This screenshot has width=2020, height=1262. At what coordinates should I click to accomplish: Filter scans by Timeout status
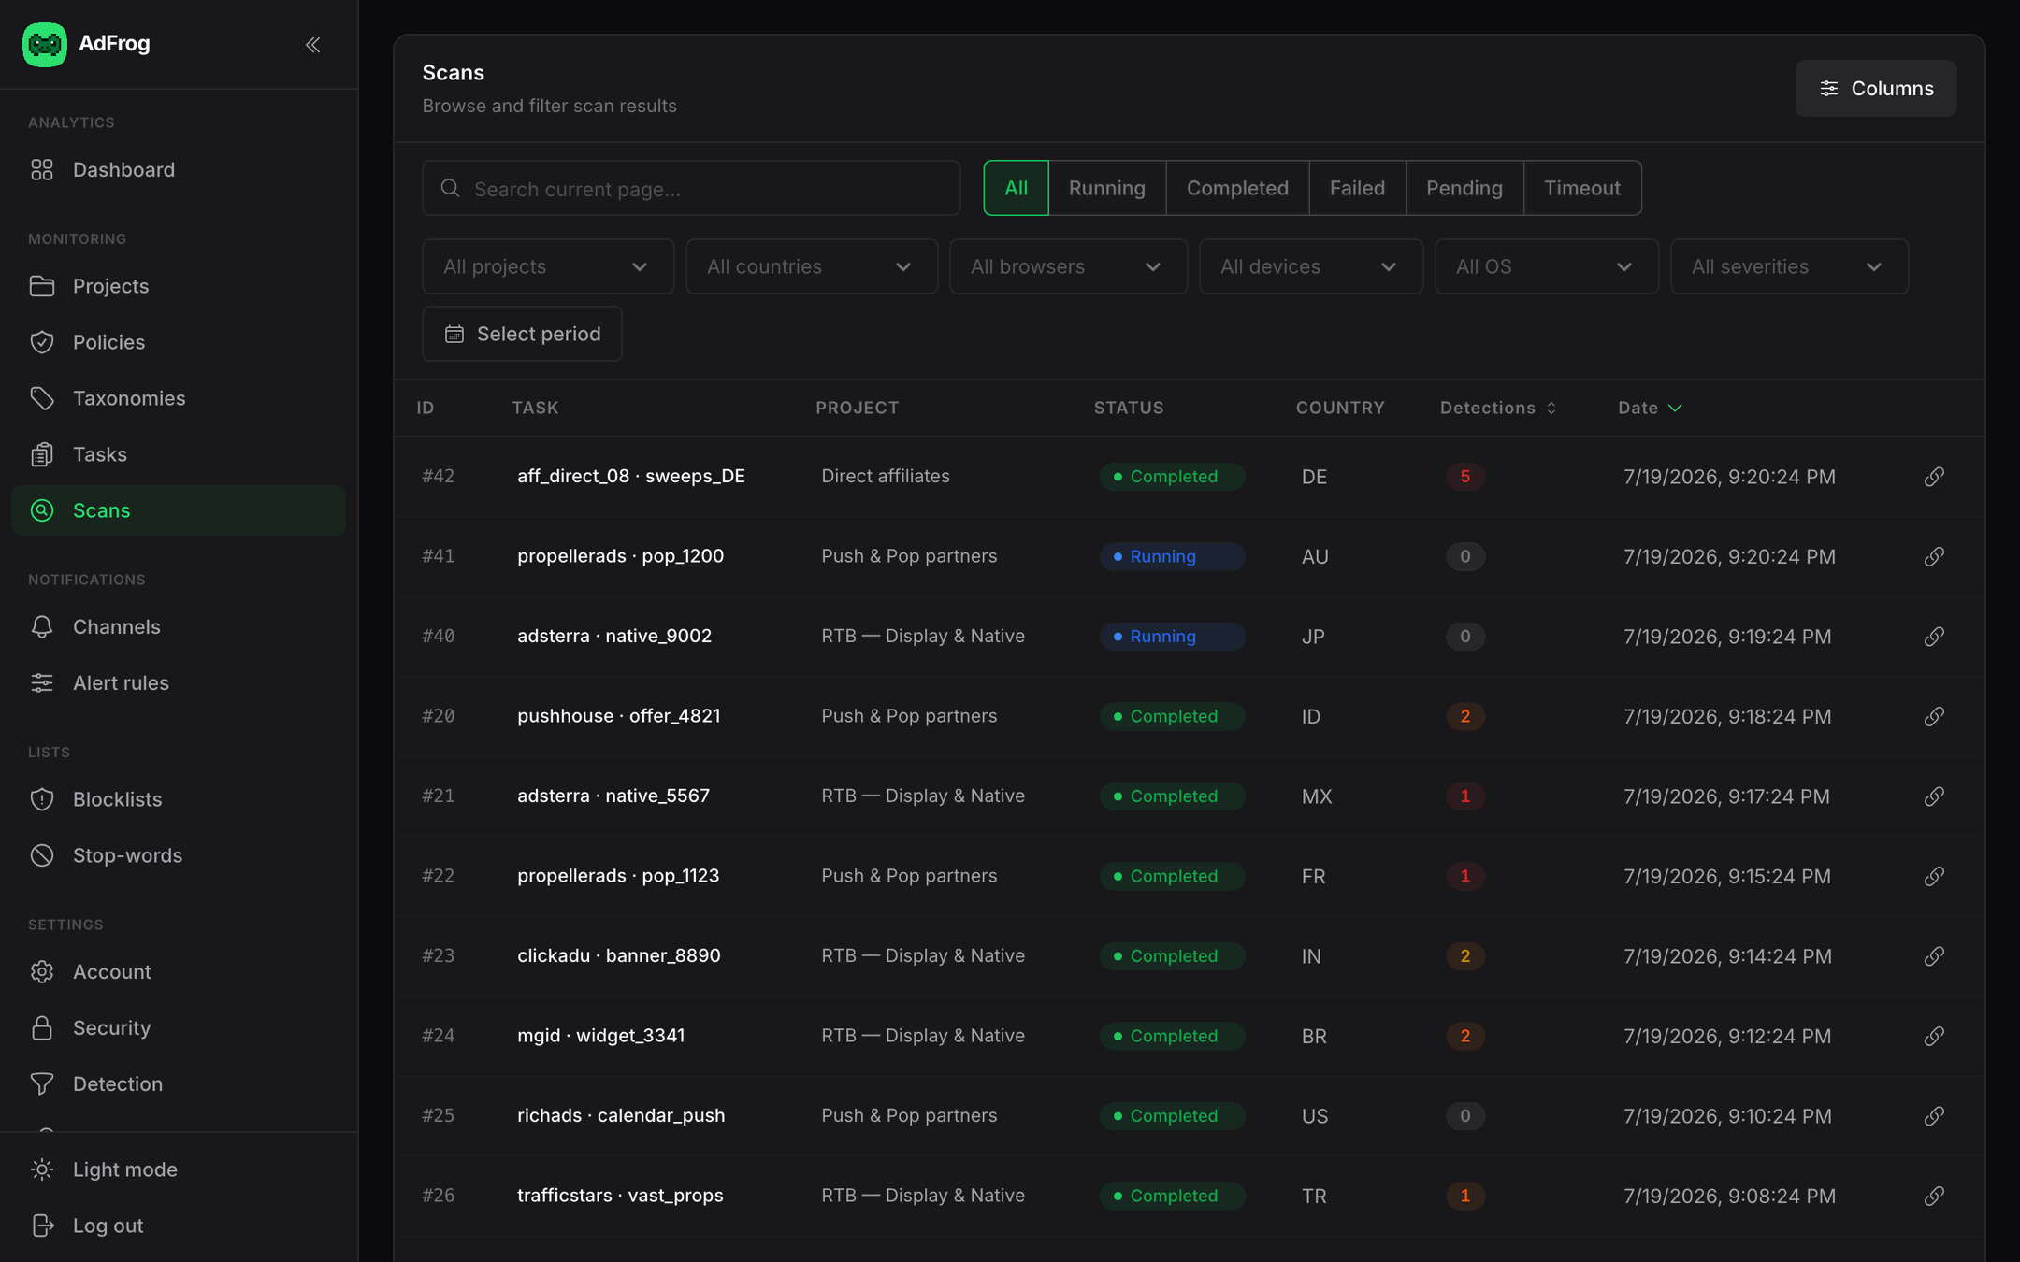pos(1582,188)
